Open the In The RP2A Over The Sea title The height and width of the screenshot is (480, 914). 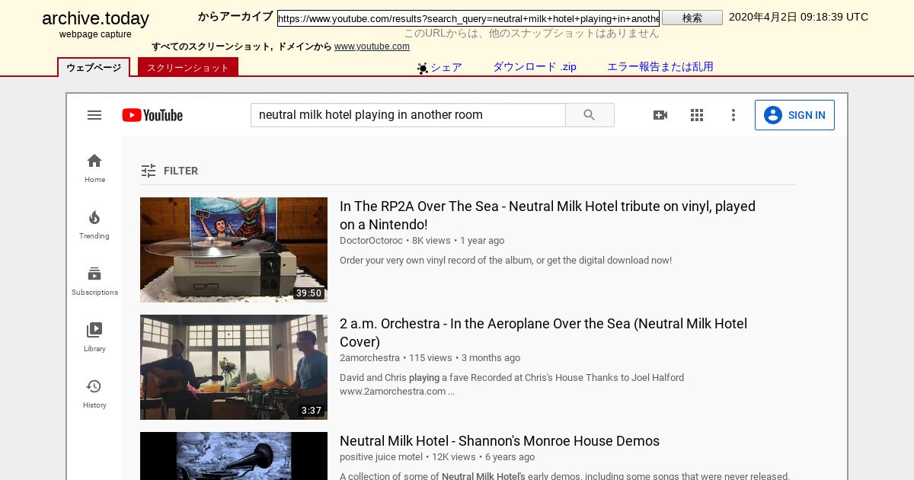[548, 215]
